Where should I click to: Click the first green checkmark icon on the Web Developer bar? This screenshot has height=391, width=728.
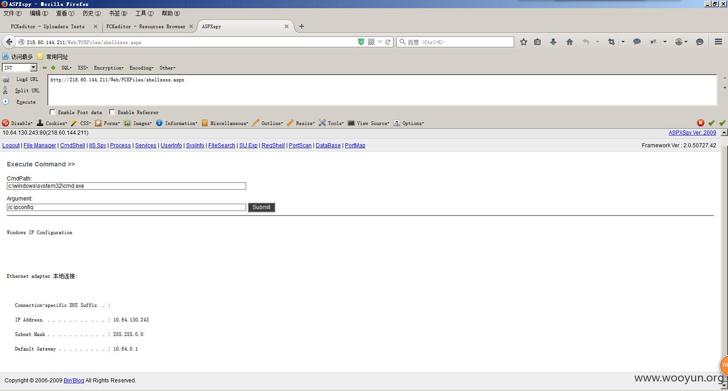point(711,123)
